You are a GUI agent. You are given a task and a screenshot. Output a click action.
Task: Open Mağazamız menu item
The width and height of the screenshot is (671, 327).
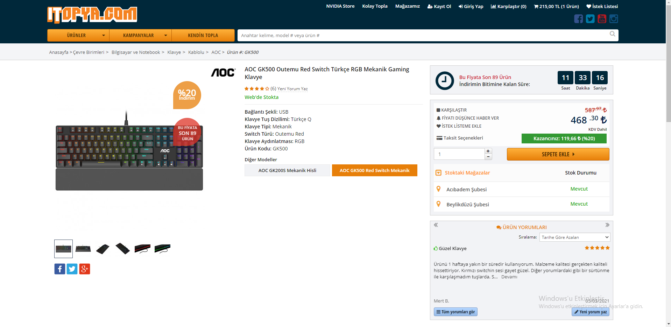click(x=407, y=6)
